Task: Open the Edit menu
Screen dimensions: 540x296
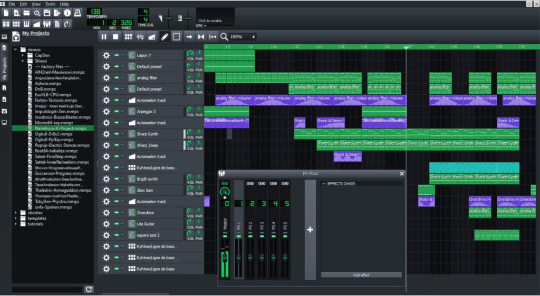Action: click(23, 4)
